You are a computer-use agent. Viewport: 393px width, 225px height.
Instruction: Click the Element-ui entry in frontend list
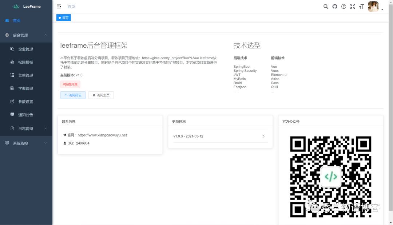tap(279, 75)
